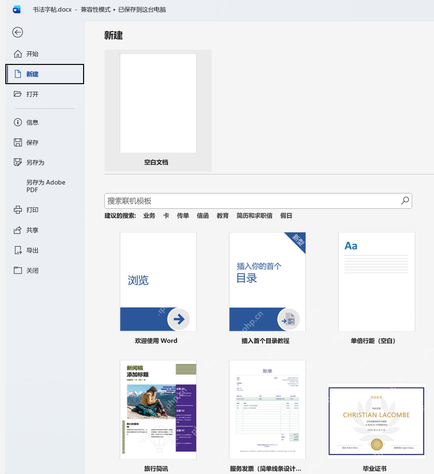The image size is (434, 474).
Task: Click the Word app icon in title bar
Action: coord(17,10)
